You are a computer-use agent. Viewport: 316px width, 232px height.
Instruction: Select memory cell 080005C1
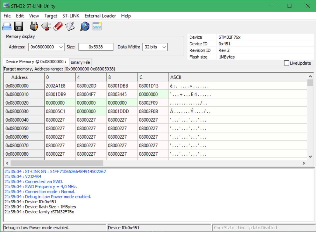[x=60, y=111]
